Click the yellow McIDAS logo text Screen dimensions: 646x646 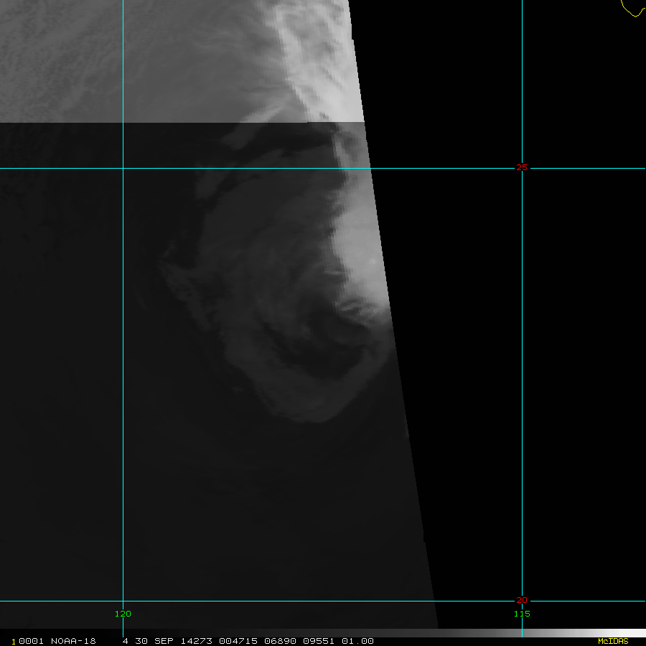click(x=612, y=641)
